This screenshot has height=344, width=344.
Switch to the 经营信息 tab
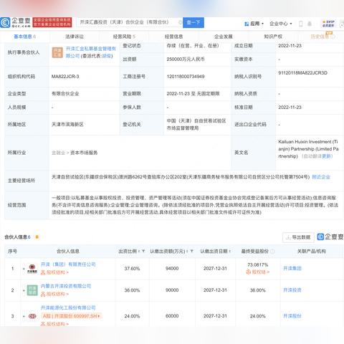[x=173, y=37]
